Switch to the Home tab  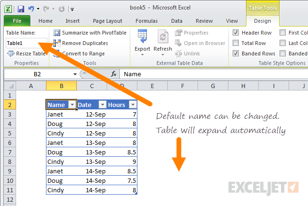click(45, 21)
